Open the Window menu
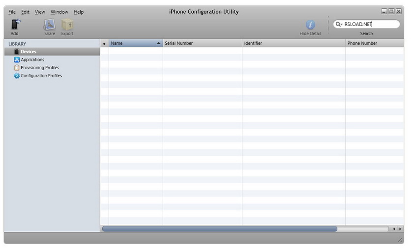Viewport: 413px width, 250px height. coord(59,12)
